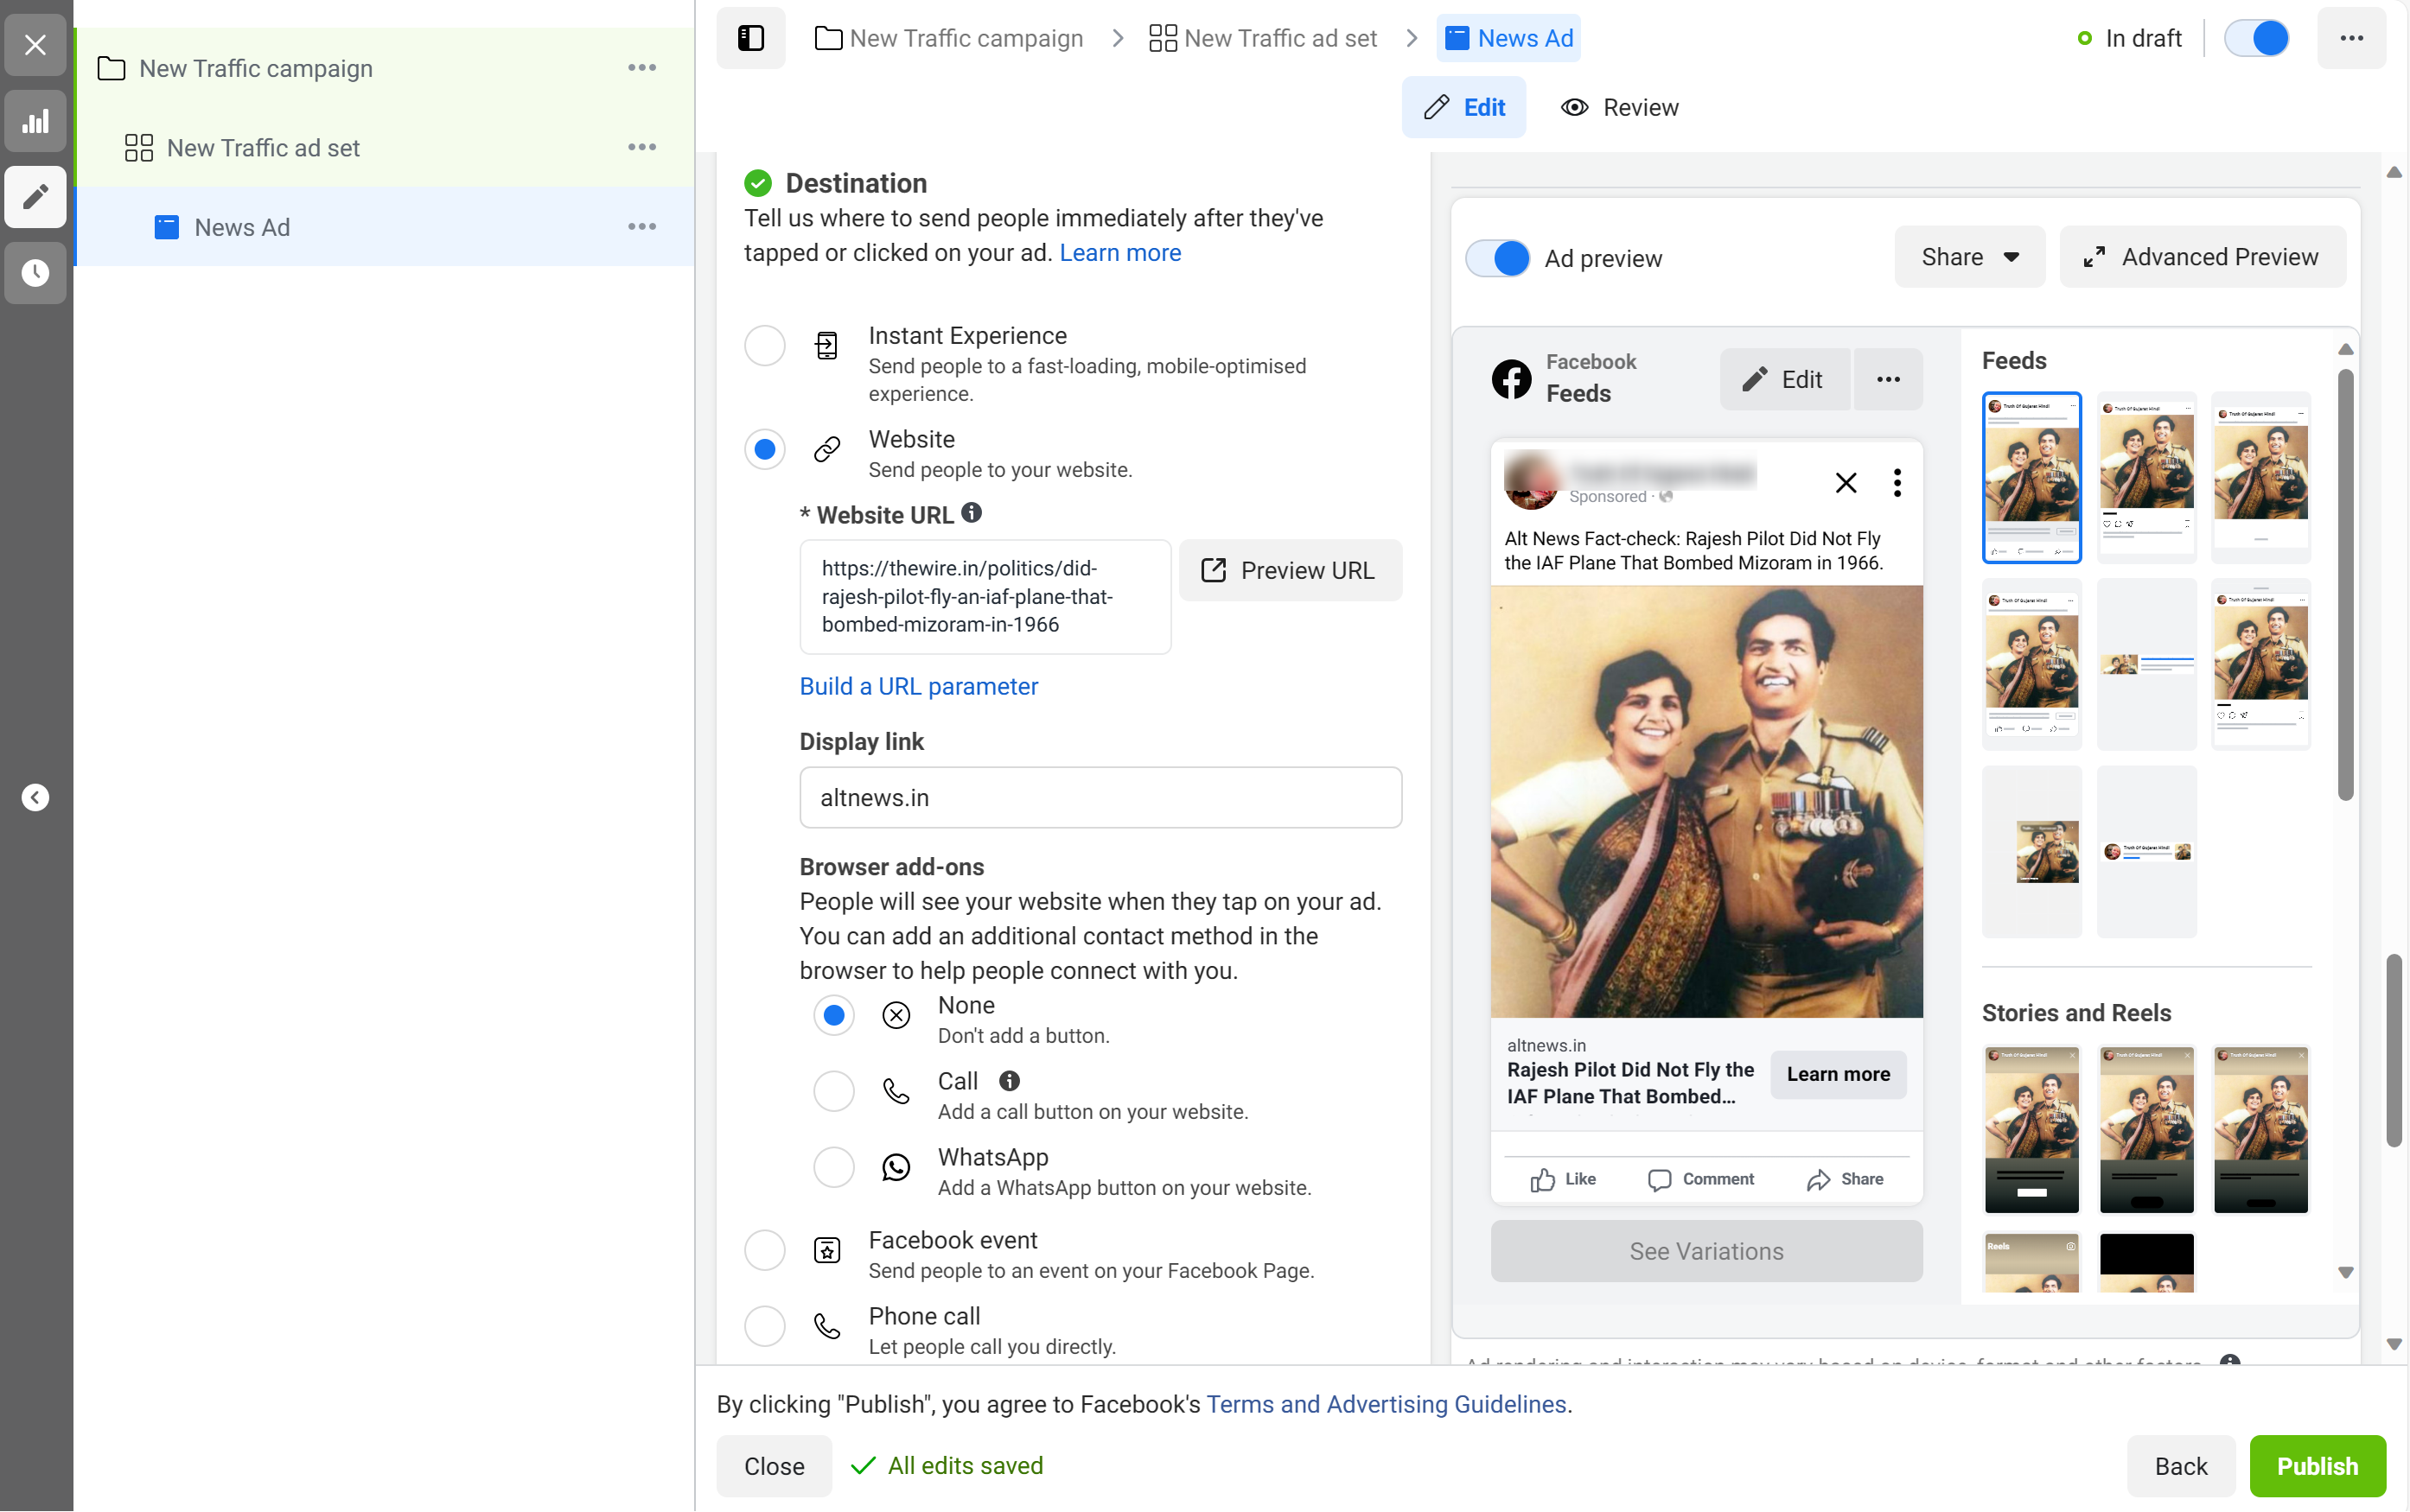Click Share arrow on the ad preview post
The image size is (2410, 1512).
click(1845, 1179)
